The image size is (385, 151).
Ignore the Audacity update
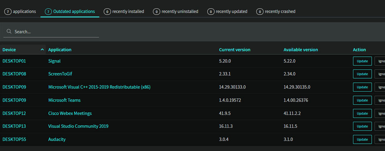click(x=380, y=139)
